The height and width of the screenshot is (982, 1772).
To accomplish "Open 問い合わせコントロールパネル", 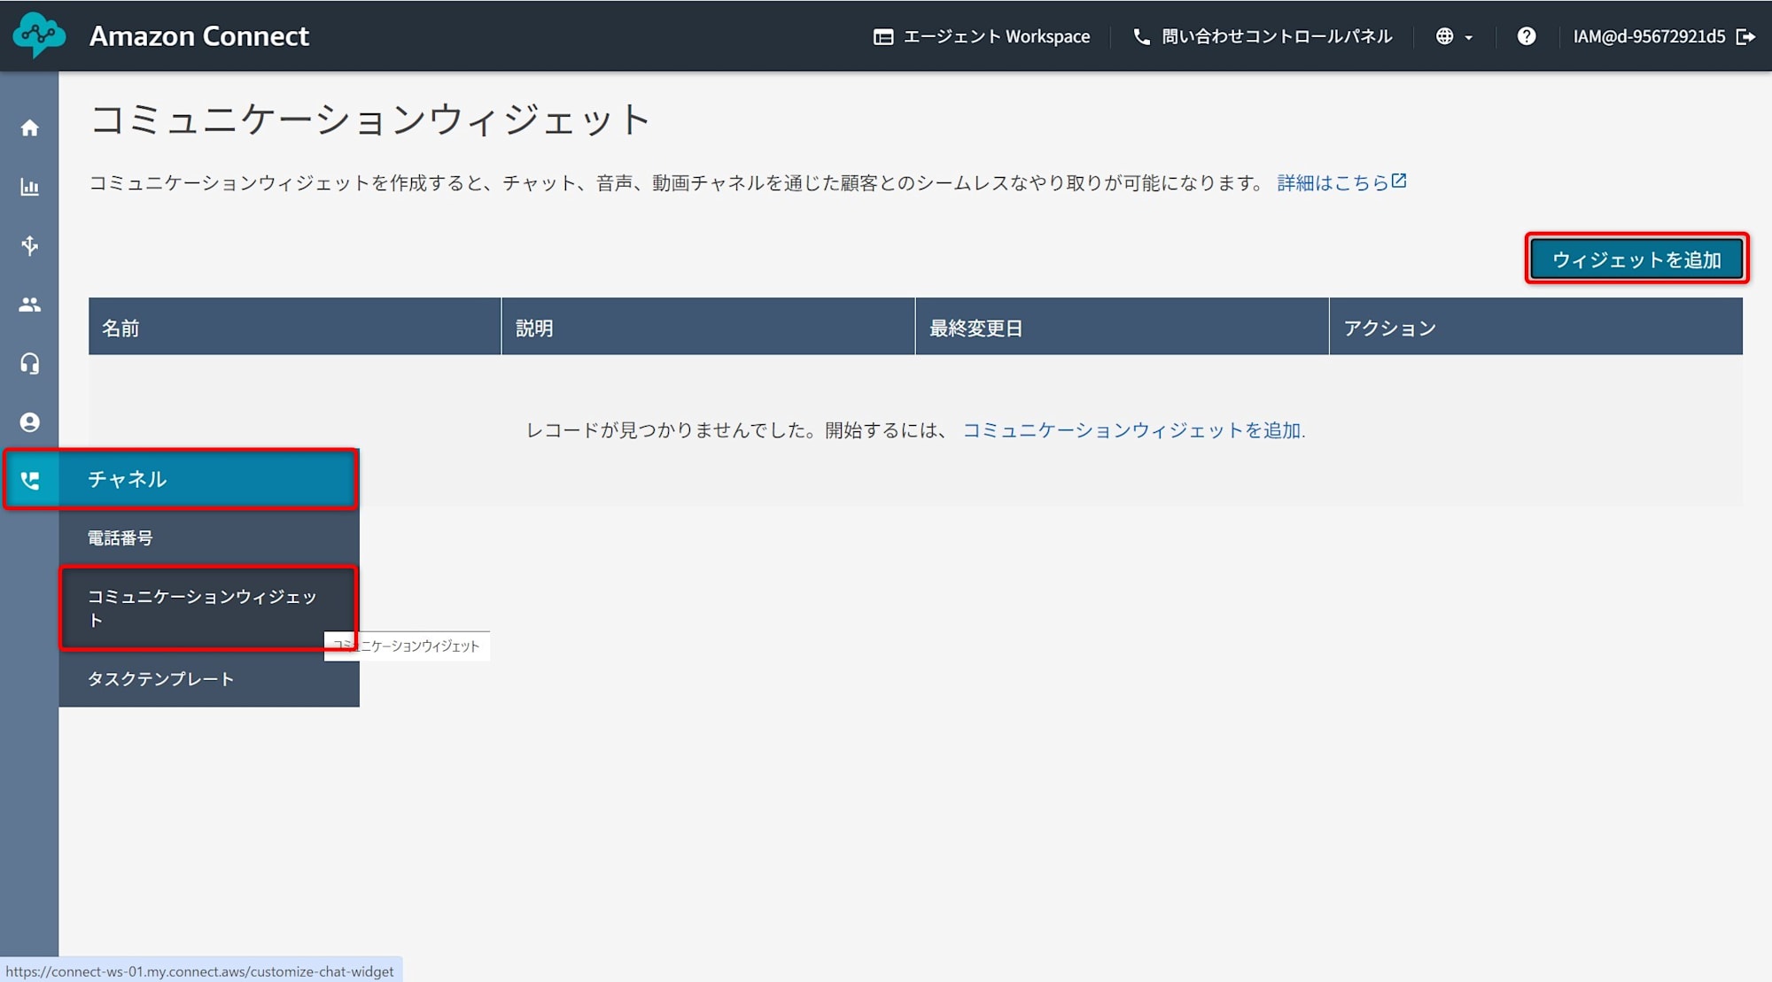I will (1263, 36).
